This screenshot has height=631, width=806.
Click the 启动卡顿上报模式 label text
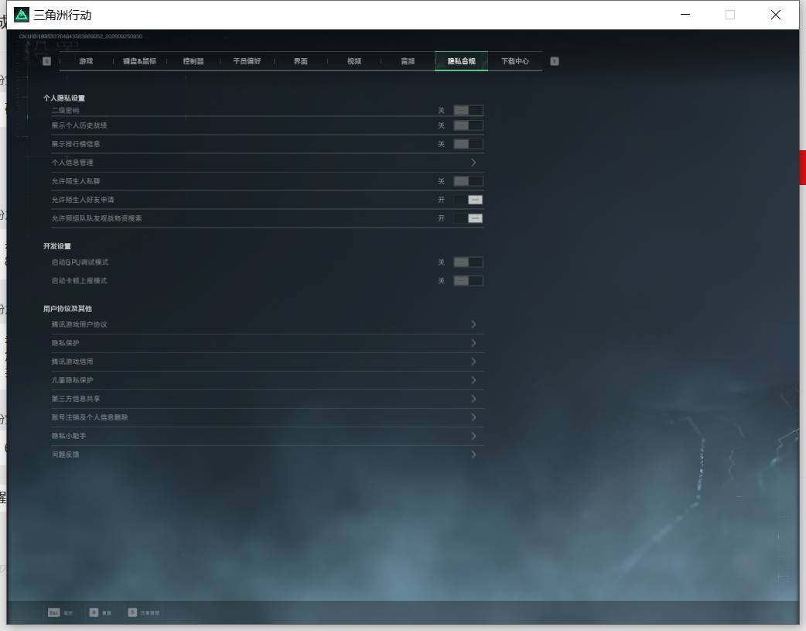(x=79, y=281)
